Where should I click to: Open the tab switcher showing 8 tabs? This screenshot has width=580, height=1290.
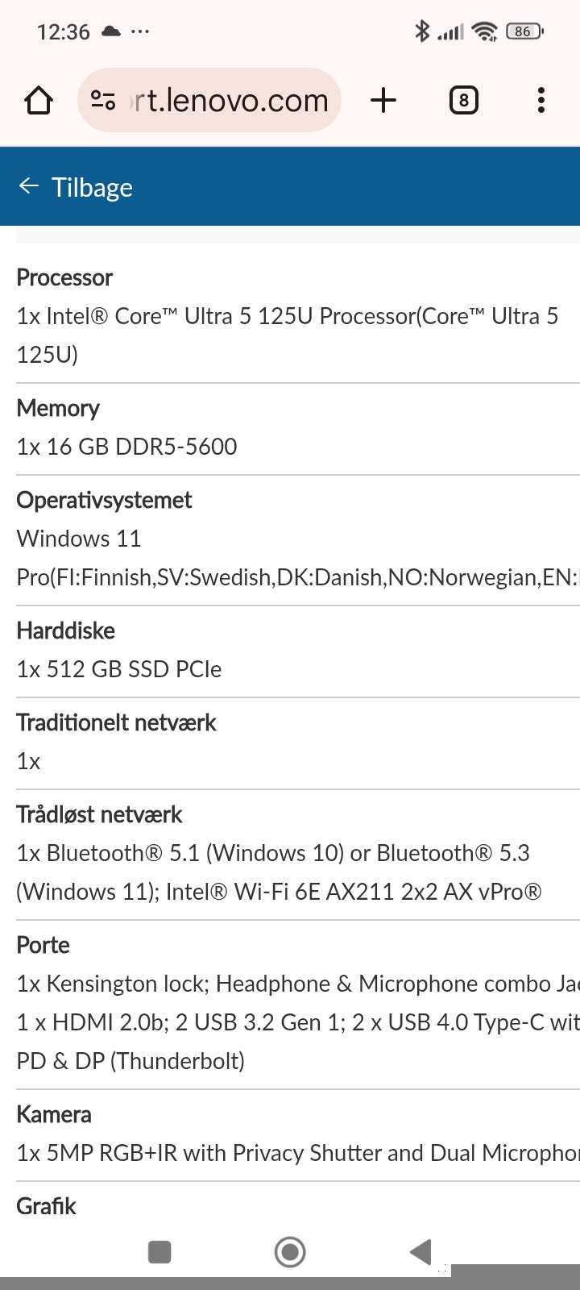[463, 100]
